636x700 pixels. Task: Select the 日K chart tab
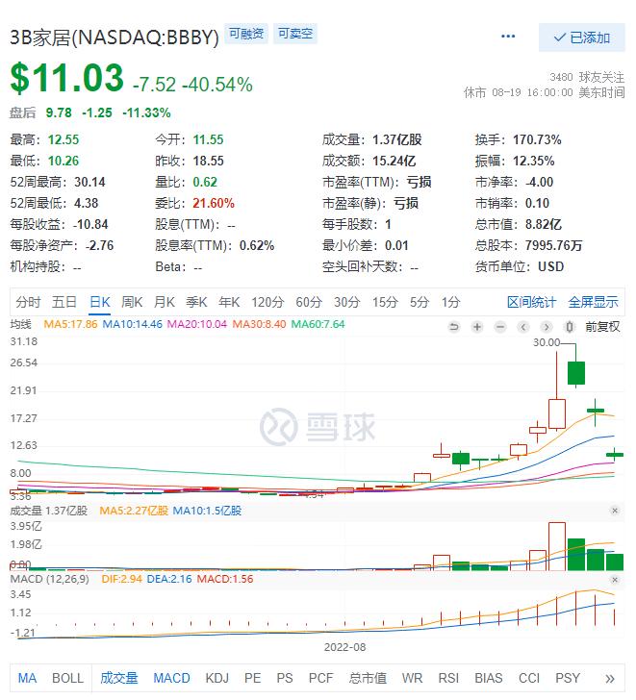point(100,302)
